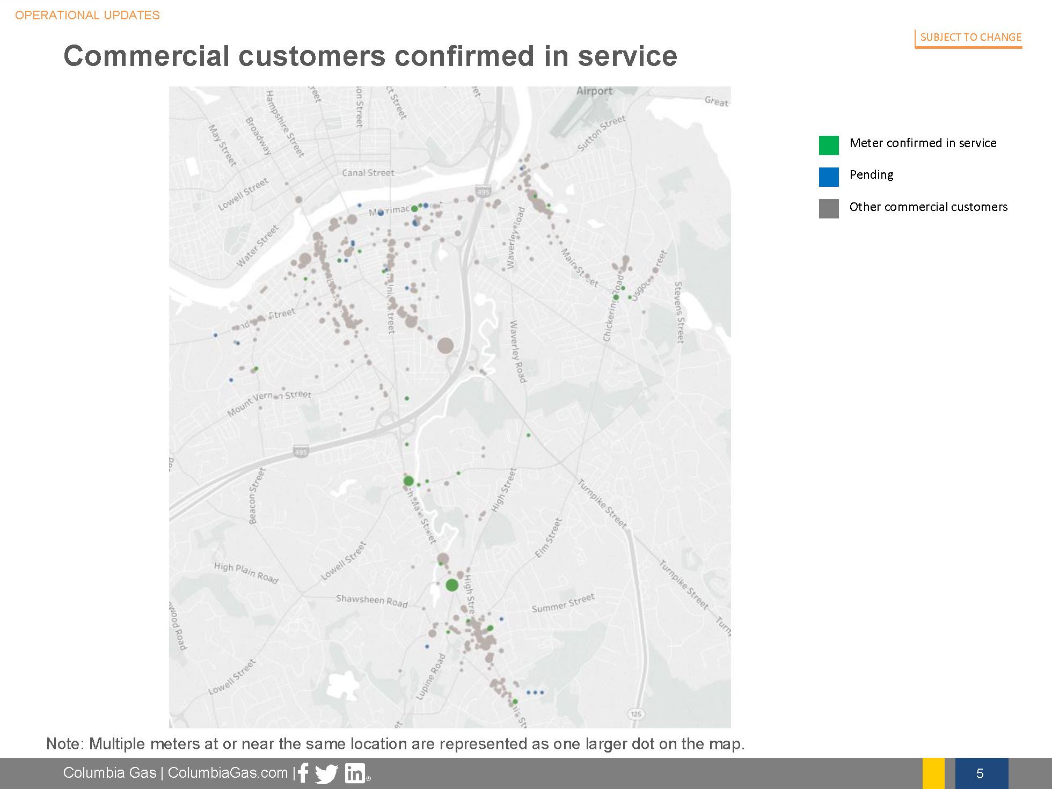Click the OPERATIONAL UPDATES header text
The image size is (1052, 789).
pyautogui.click(x=87, y=15)
